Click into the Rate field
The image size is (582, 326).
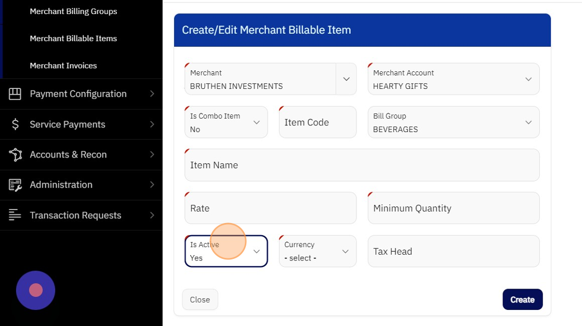[x=270, y=208]
